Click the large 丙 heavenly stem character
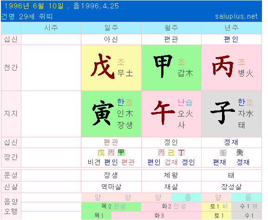This screenshot has width=268, height=220. [222, 67]
